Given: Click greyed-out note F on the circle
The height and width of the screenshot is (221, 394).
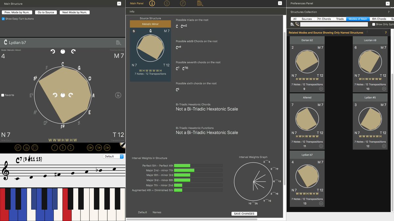Looking at the screenshot, I should [47, 68].
